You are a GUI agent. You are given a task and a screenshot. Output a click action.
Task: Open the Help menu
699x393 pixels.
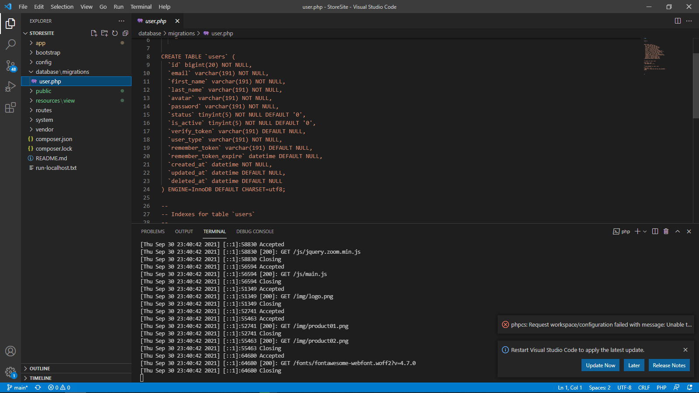(x=165, y=7)
